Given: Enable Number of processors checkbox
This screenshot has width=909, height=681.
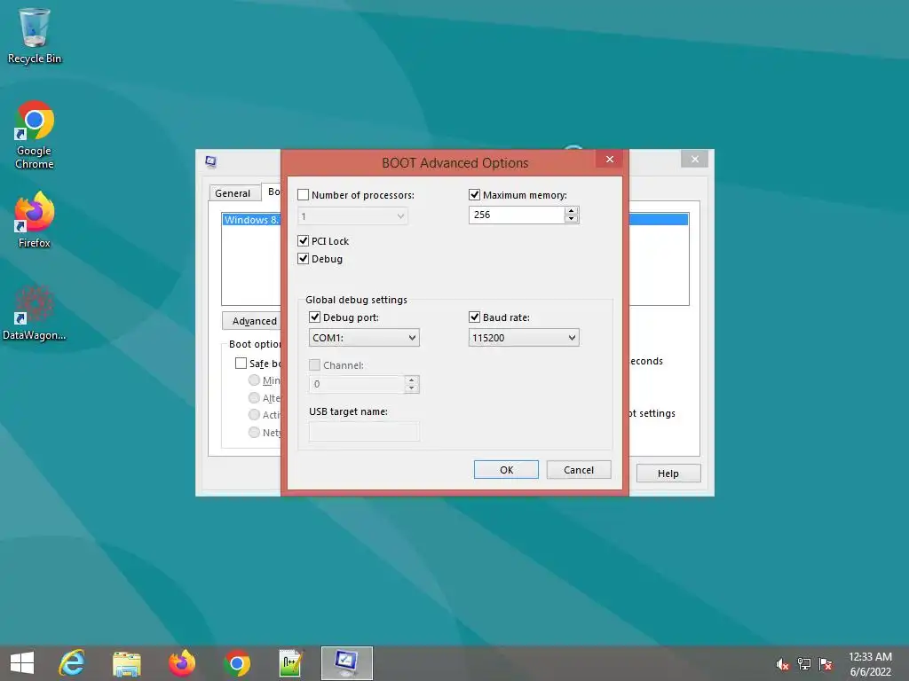Looking at the screenshot, I should click(x=304, y=194).
